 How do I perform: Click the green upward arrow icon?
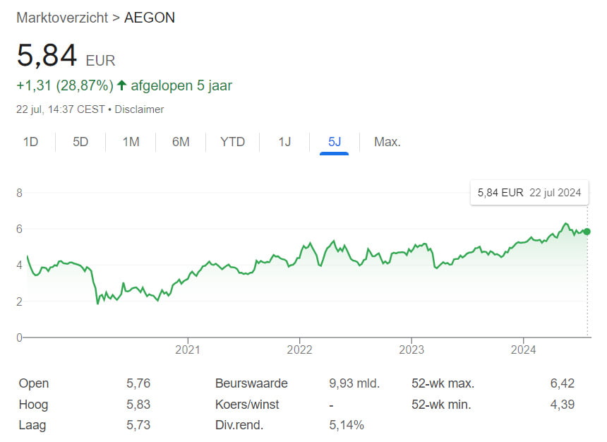(x=122, y=85)
